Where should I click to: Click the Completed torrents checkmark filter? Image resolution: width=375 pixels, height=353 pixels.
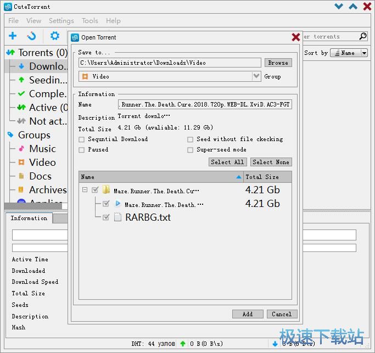click(21, 94)
